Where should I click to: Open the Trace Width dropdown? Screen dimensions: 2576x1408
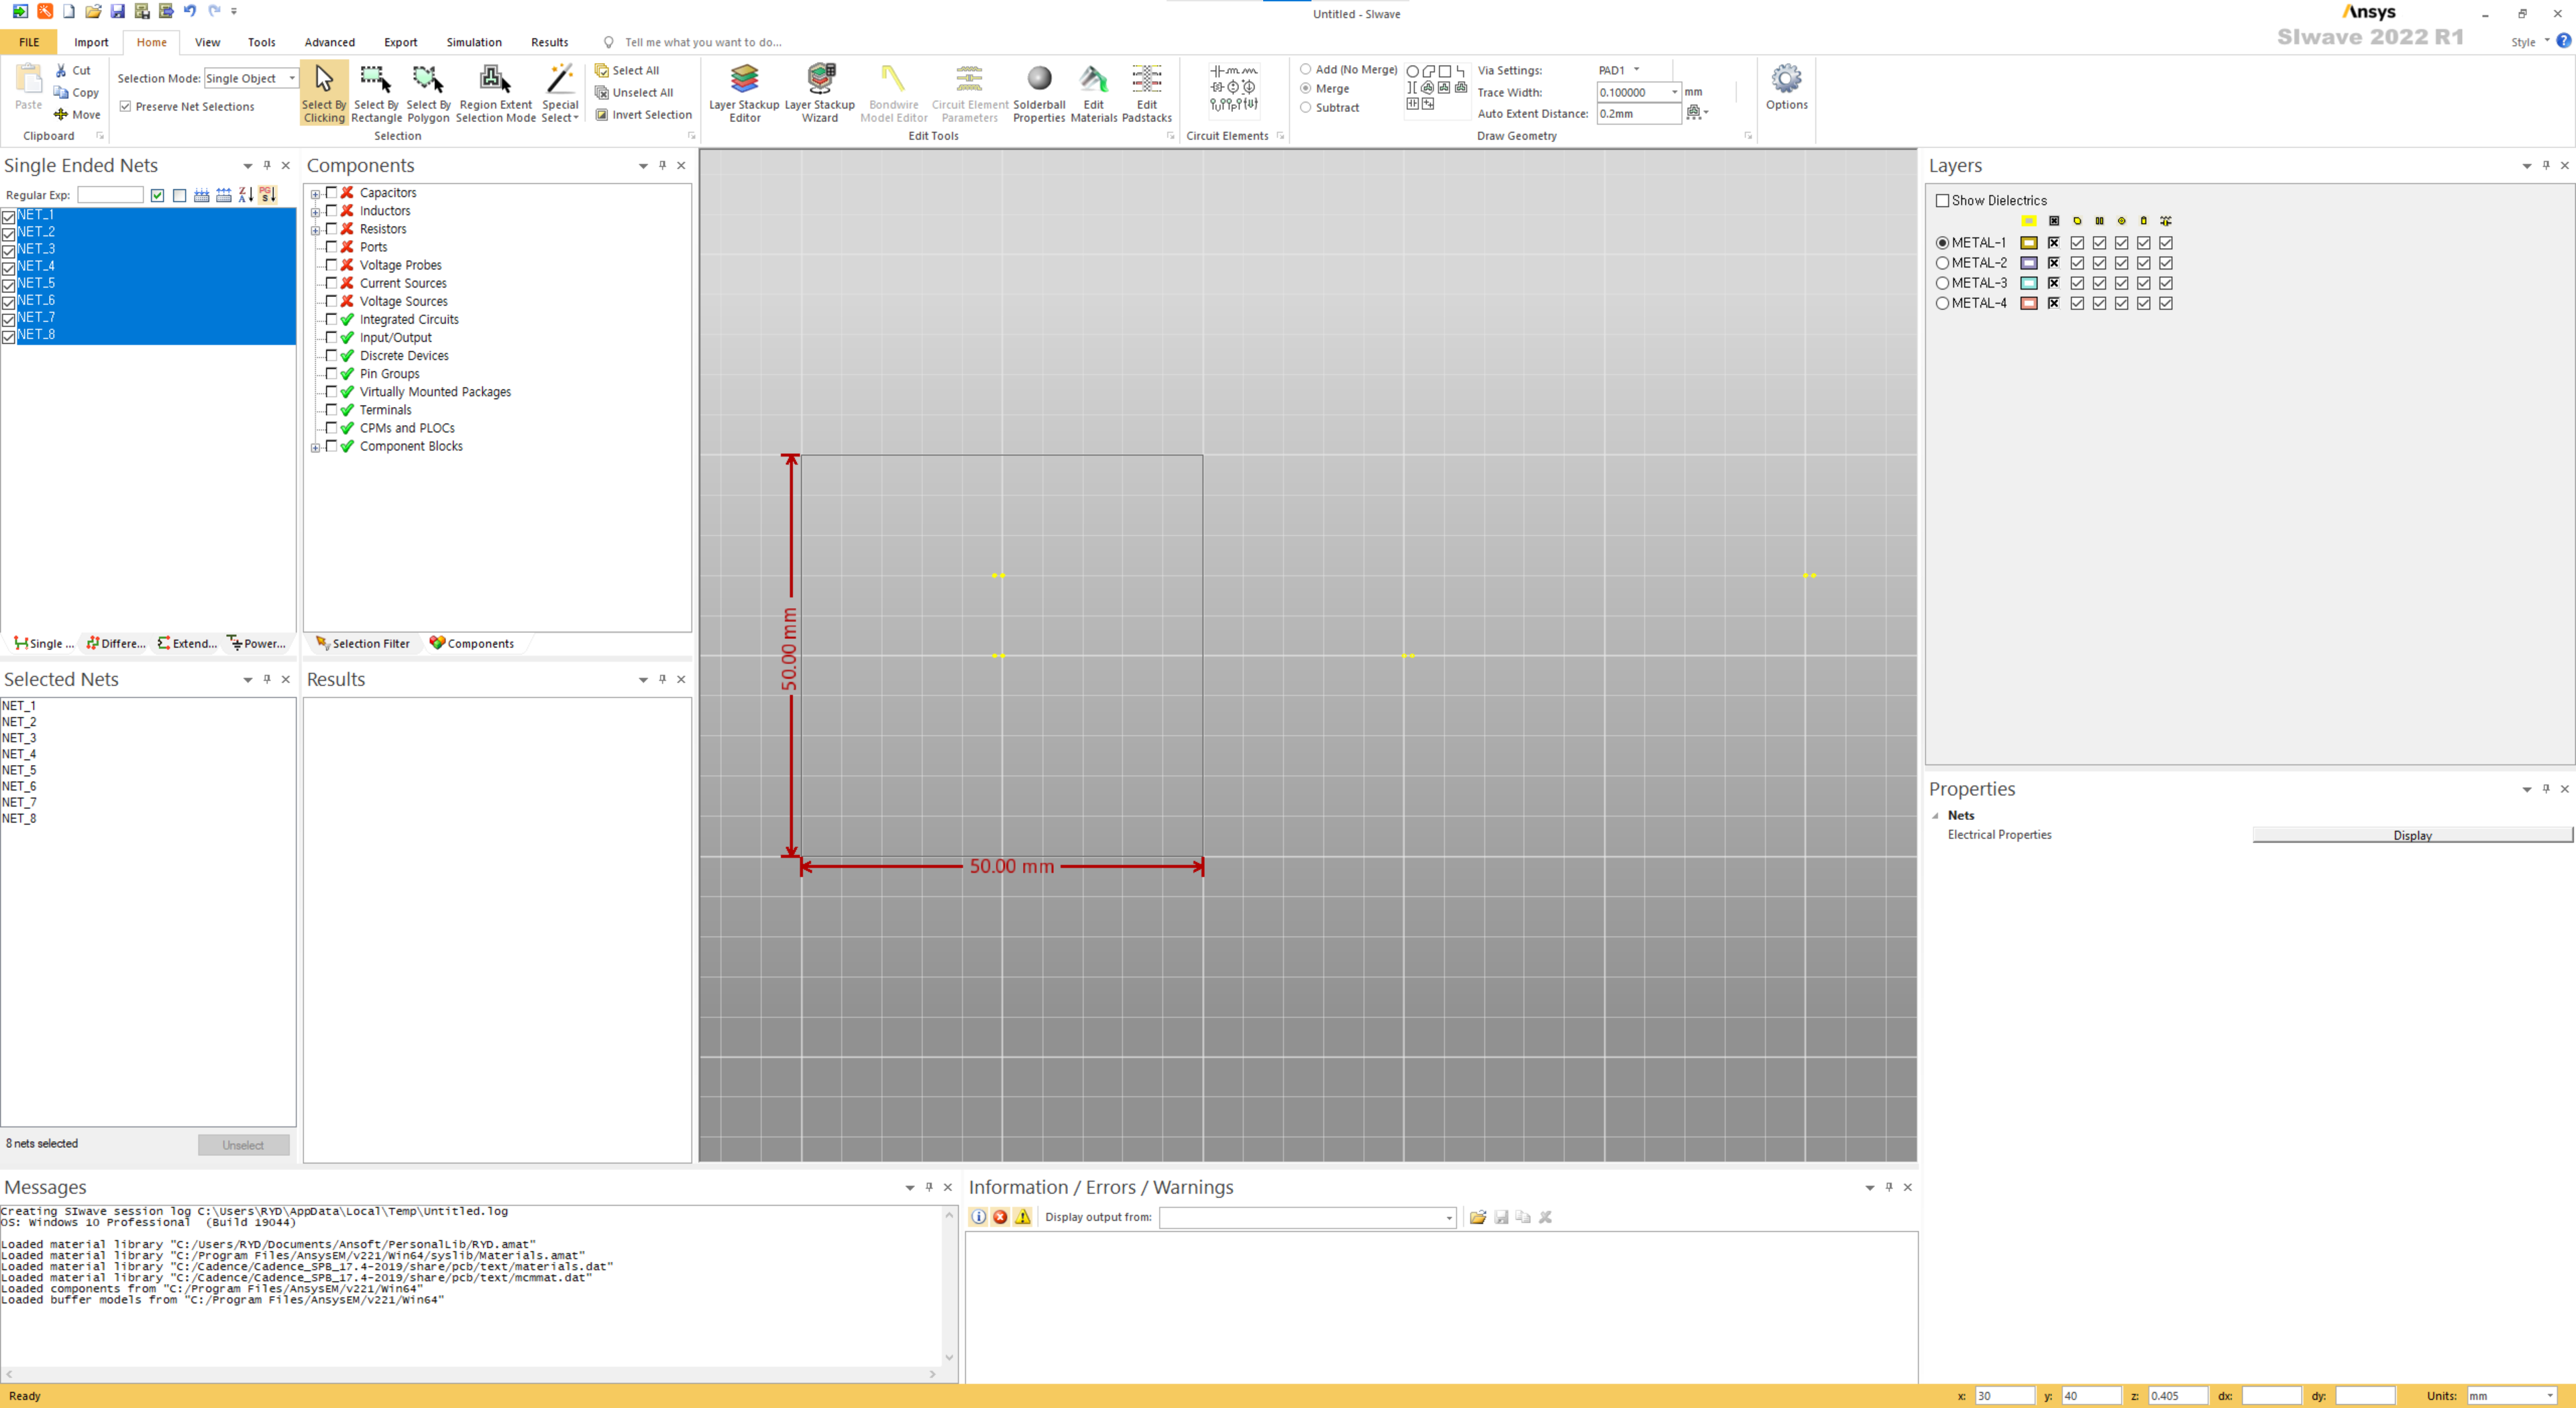pos(1674,92)
